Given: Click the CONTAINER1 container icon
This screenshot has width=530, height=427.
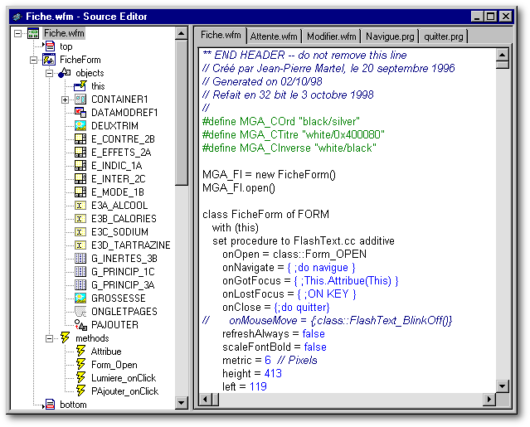Looking at the screenshot, I should coord(80,99).
